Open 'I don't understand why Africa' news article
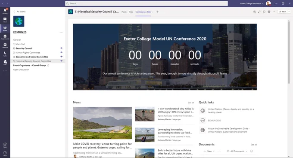 pyautogui.click(x=176, y=110)
